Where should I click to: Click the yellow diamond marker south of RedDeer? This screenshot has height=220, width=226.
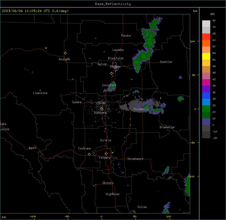pos(111,73)
